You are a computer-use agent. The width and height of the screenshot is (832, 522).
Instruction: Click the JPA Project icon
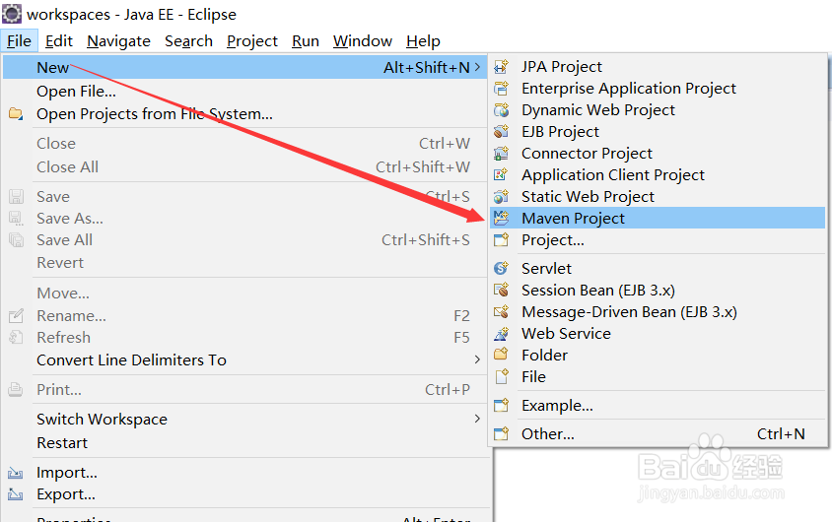tap(502, 67)
